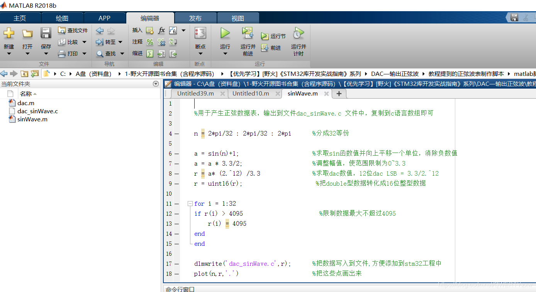Expand Breakpoints (断点) dropdown arrow
536x292 pixels.
point(200,54)
